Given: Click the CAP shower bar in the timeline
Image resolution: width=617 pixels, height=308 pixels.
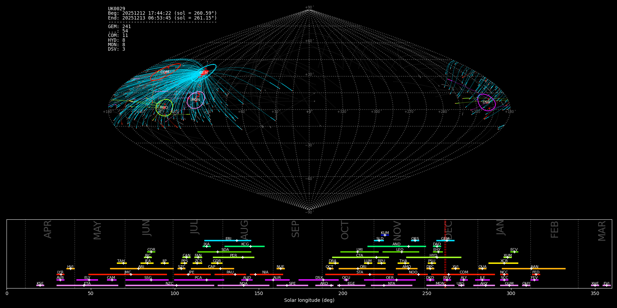Looking at the screenshot, I should tap(213, 269).
